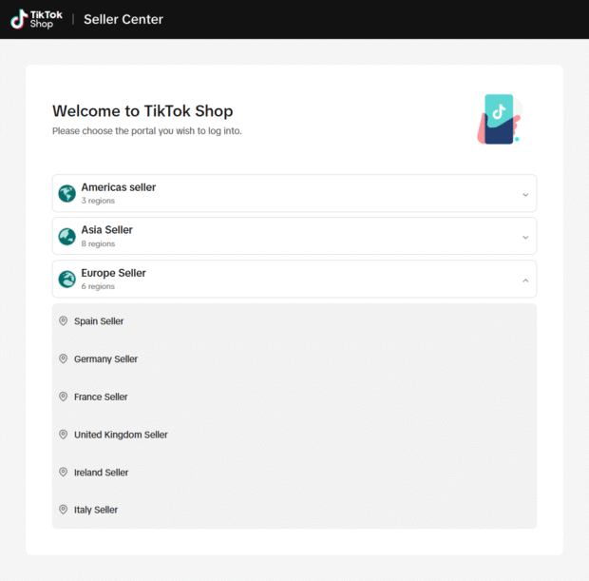Image resolution: width=589 pixels, height=581 pixels.
Task: Click the location pin beside France Seller
Action: point(63,397)
